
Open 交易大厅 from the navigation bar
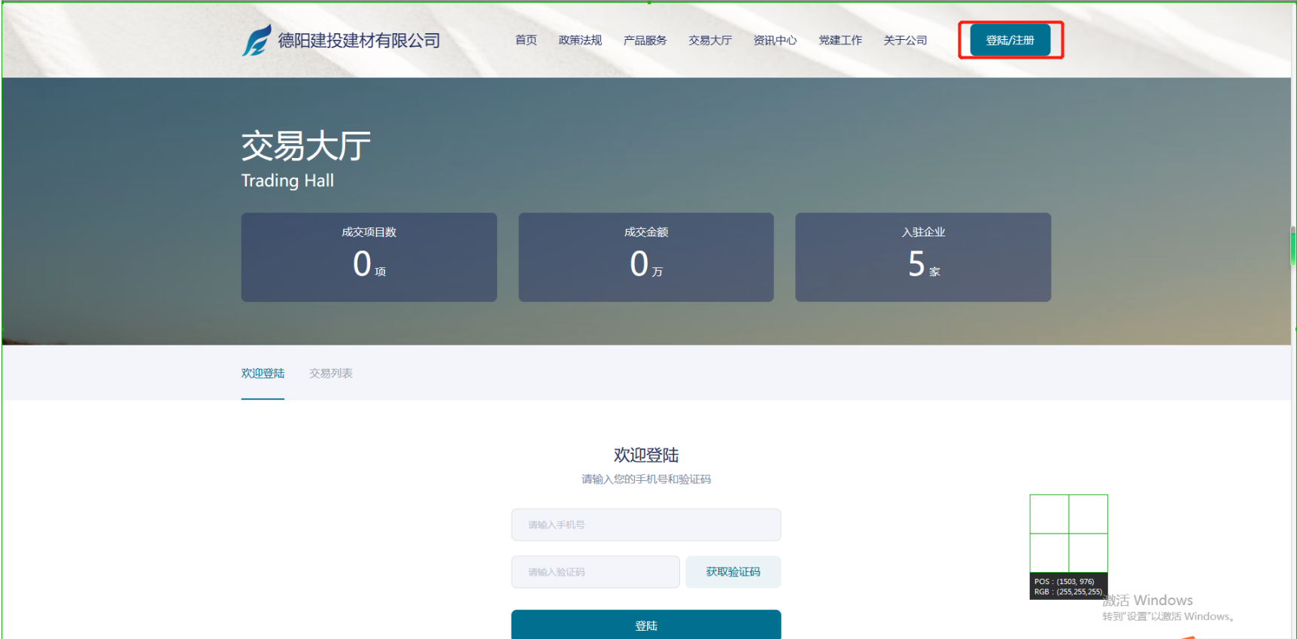pyautogui.click(x=709, y=41)
